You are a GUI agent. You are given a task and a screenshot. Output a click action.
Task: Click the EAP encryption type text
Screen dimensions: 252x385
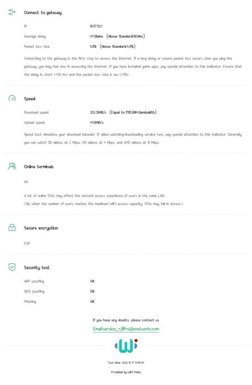point(27,243)
